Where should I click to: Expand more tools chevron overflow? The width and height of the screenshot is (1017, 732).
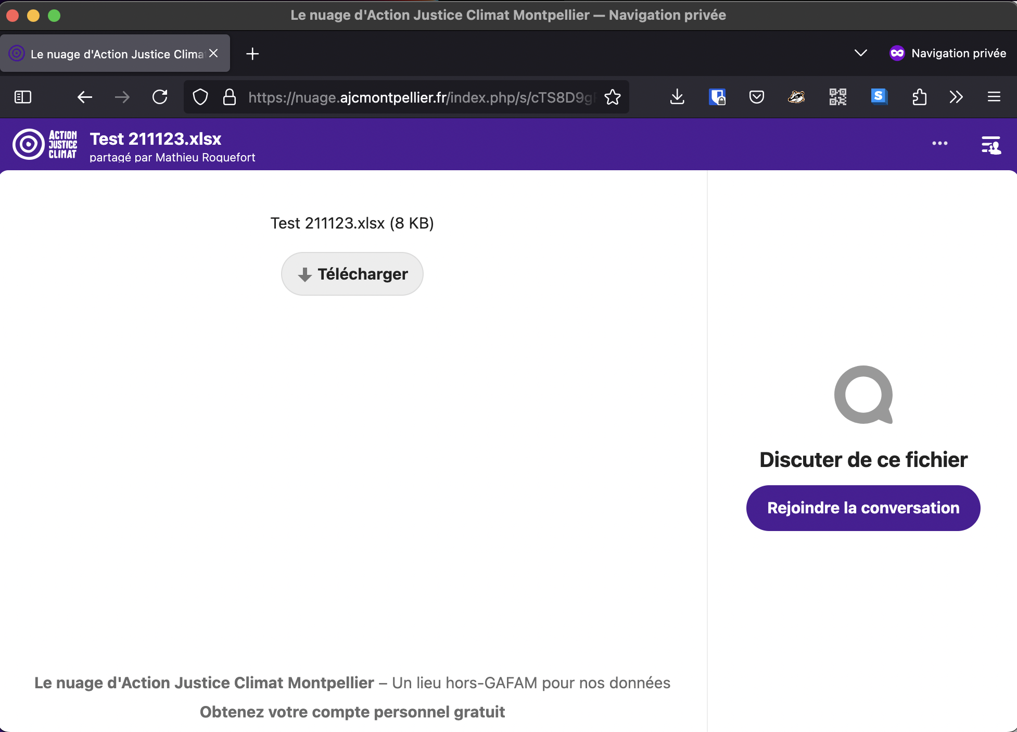point(956,97)
